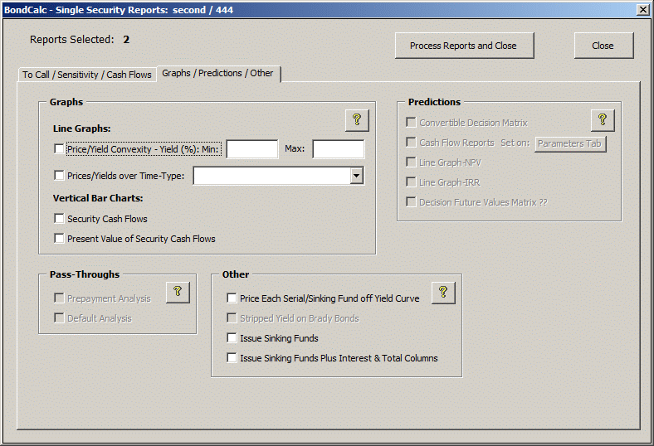Click the Graphs group title
The width and height of the screenshot is (654, 446).
(x=66, y=102)
